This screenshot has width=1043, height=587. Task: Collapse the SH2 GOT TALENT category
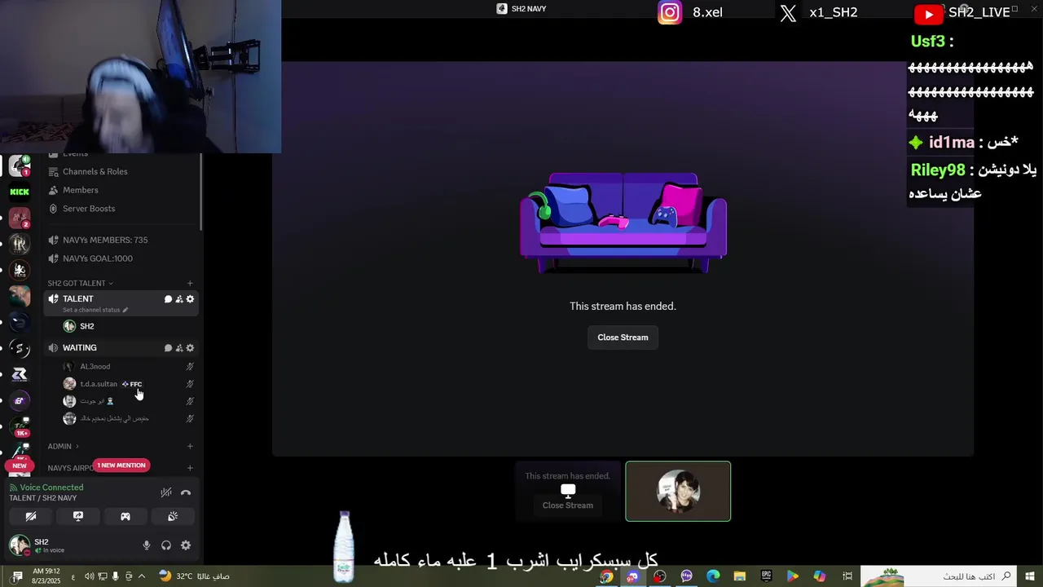click(79, 283)
